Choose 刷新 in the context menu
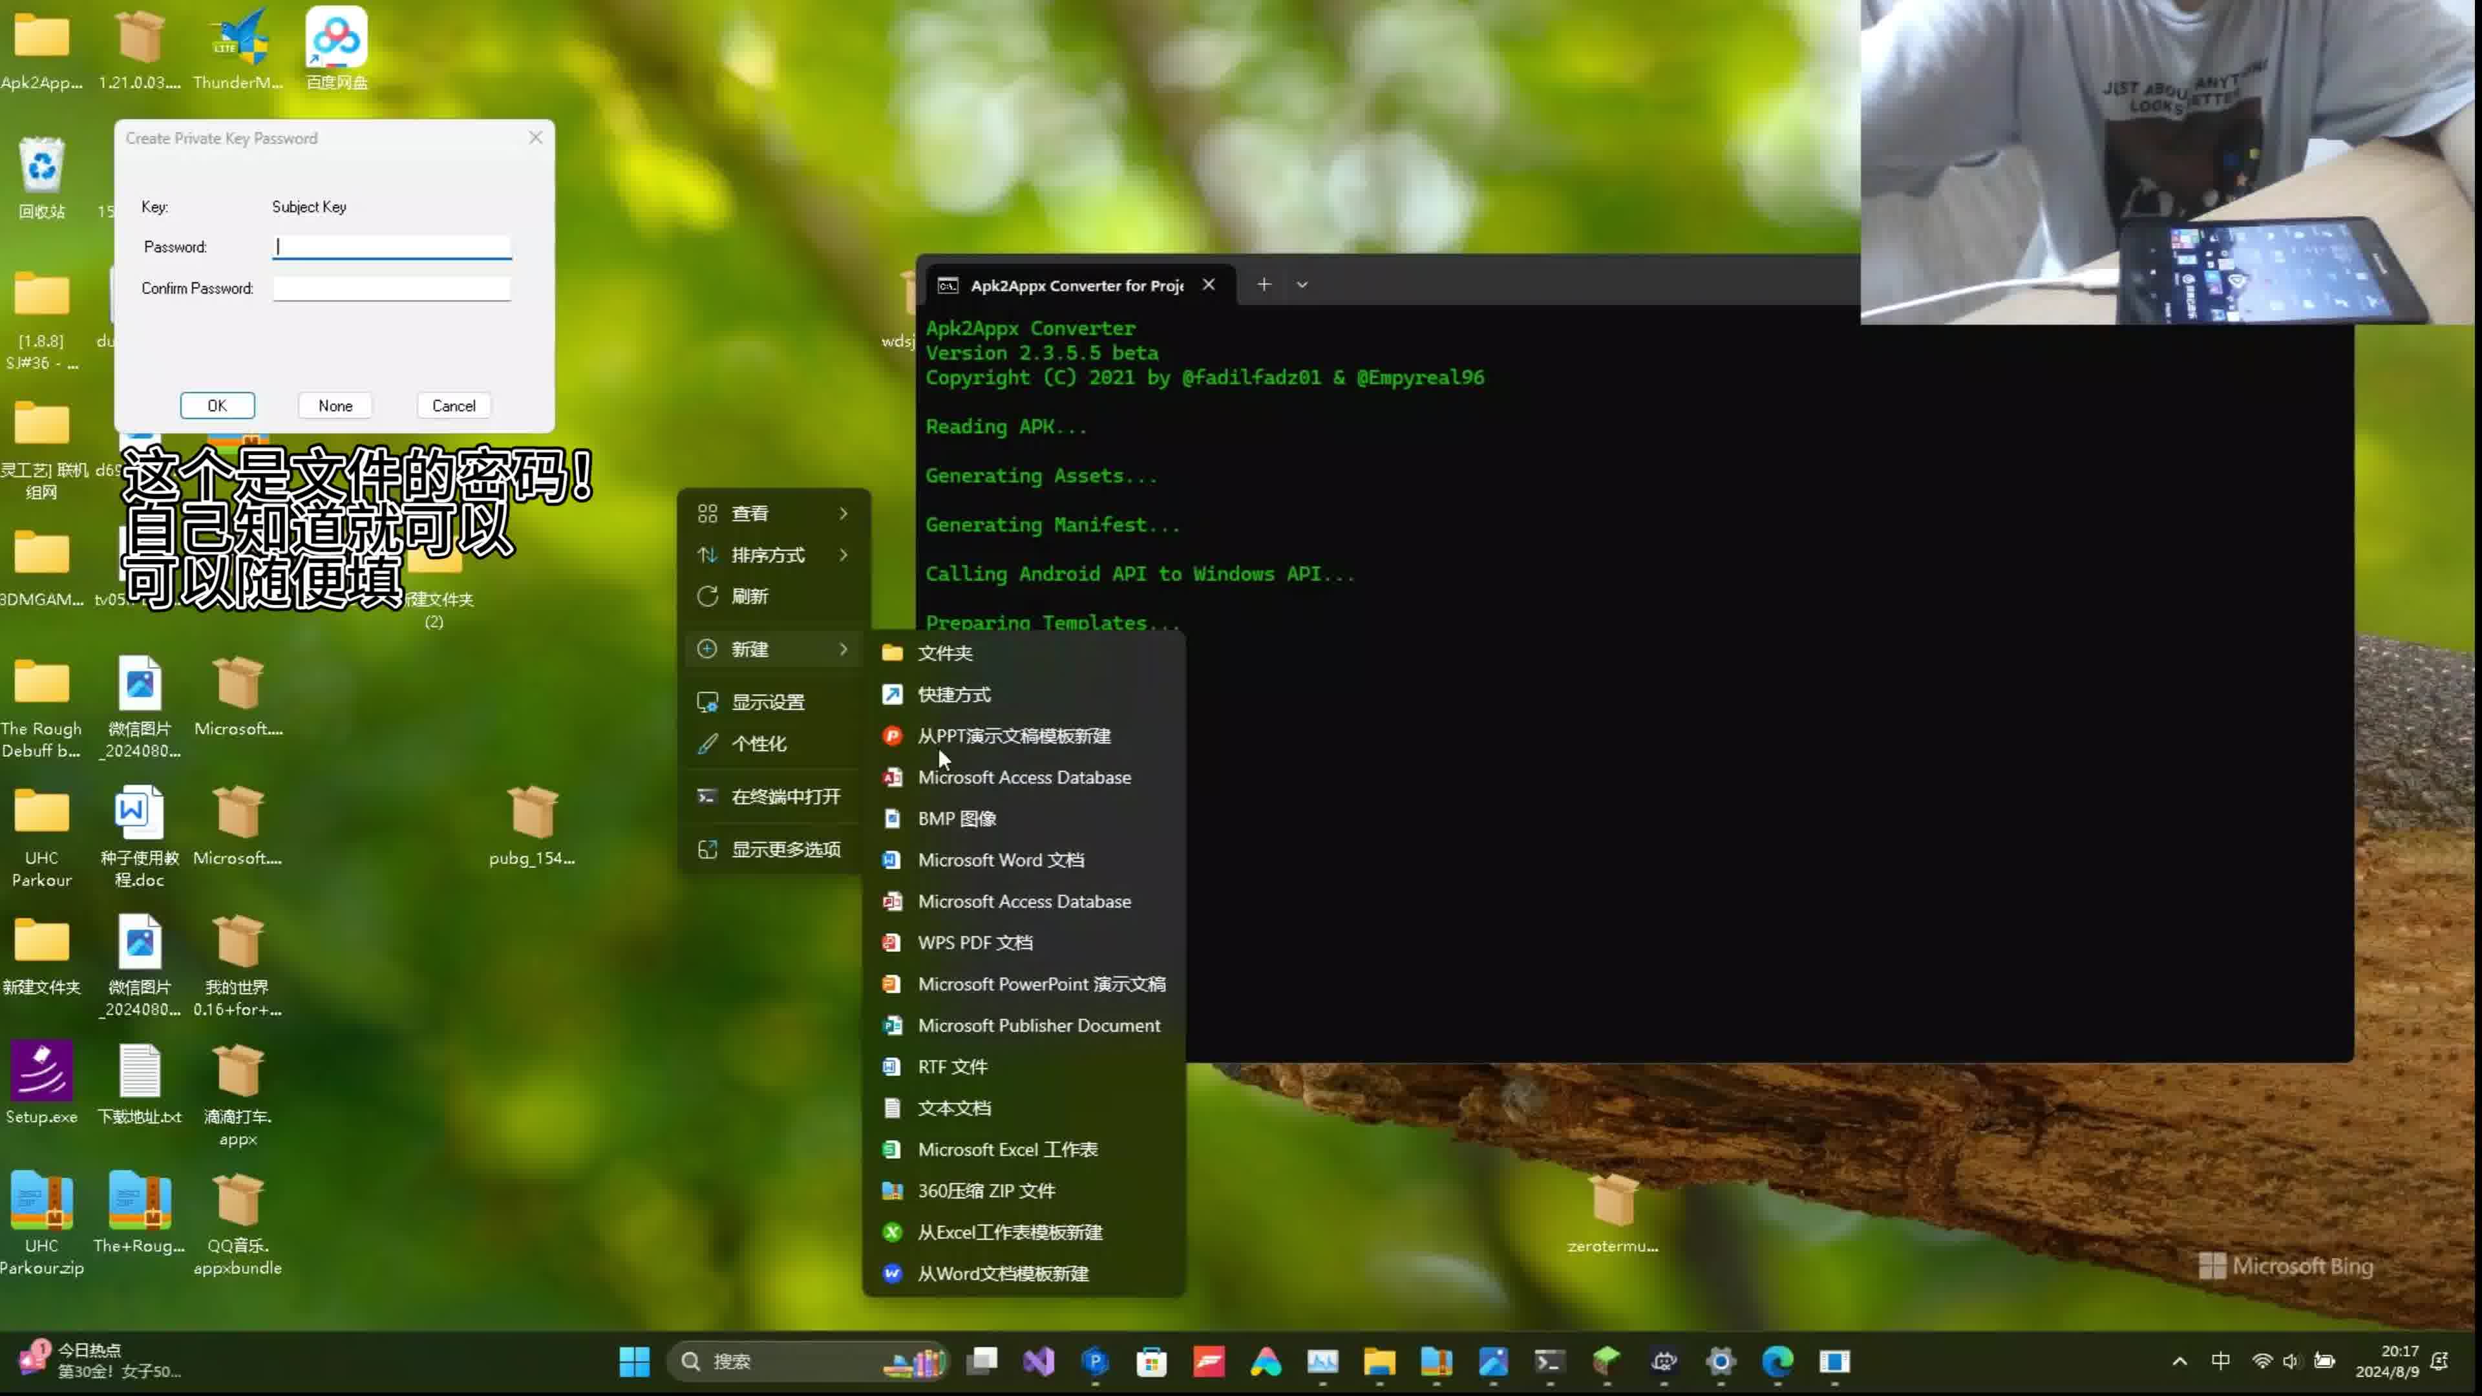 (774, 597)
